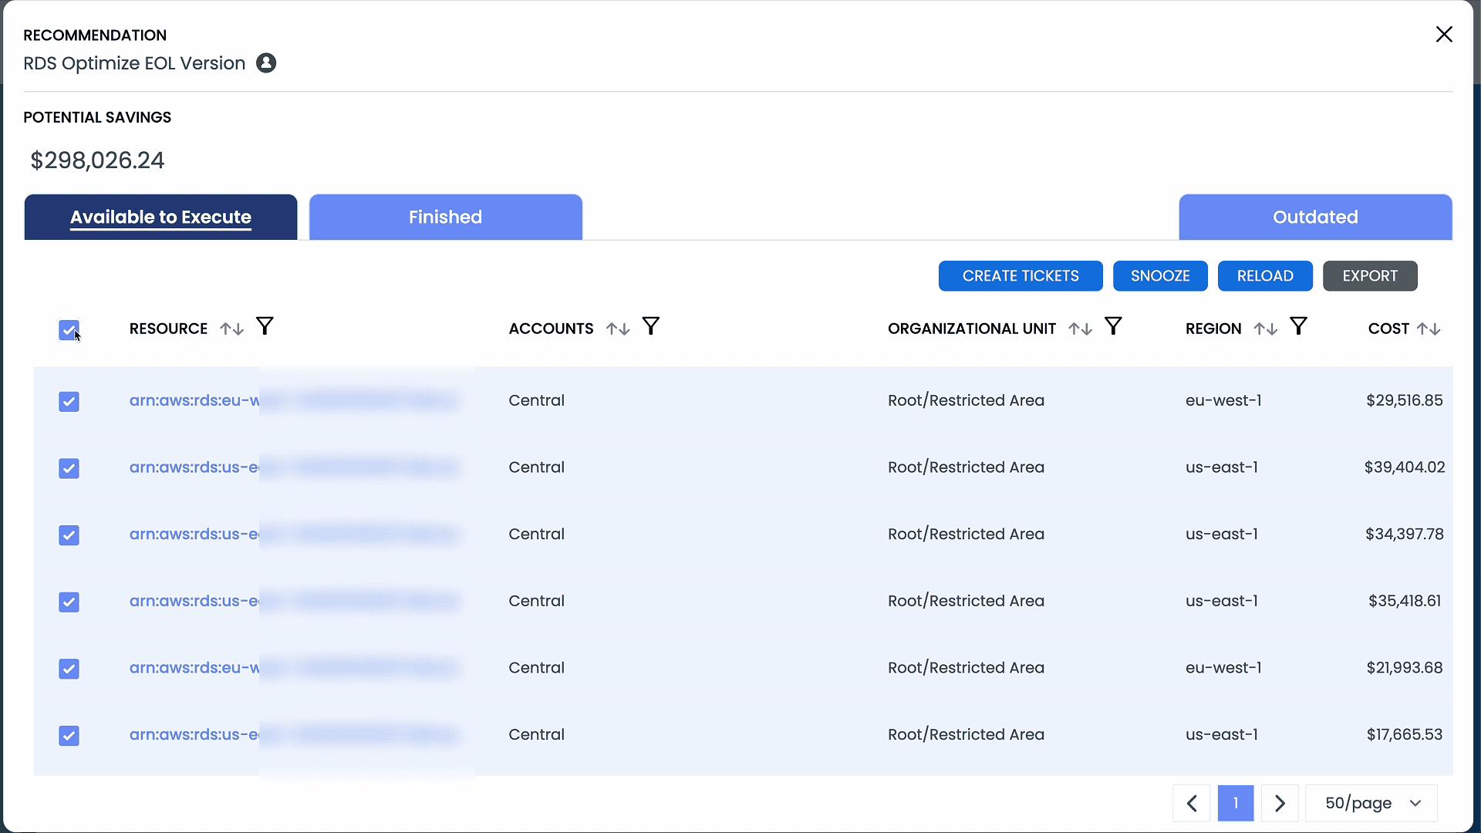Image resolution: width=1481 pixels, height=833 pixels.
Task: Click the Region column filter icon
Action: coord(1298,327)
